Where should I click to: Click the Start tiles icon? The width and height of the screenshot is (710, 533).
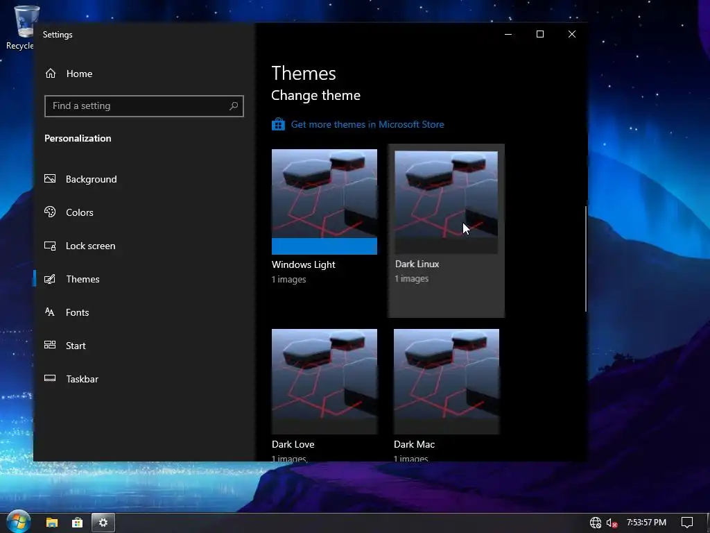(x=50, y=345)
